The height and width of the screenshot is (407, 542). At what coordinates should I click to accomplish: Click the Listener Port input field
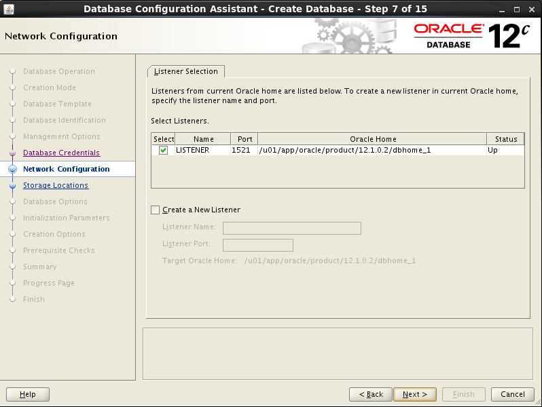click(x=258, y=245)
